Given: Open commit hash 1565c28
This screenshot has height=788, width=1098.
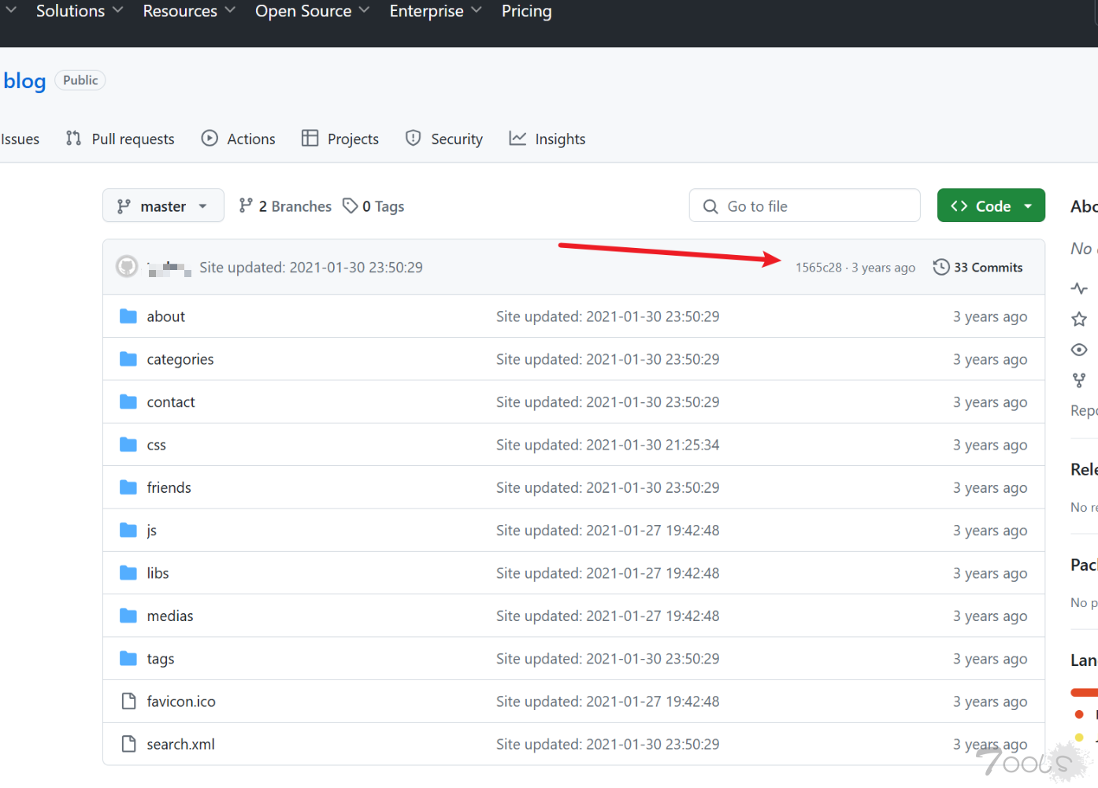Looking at the screenshot, I should point(818,268).
